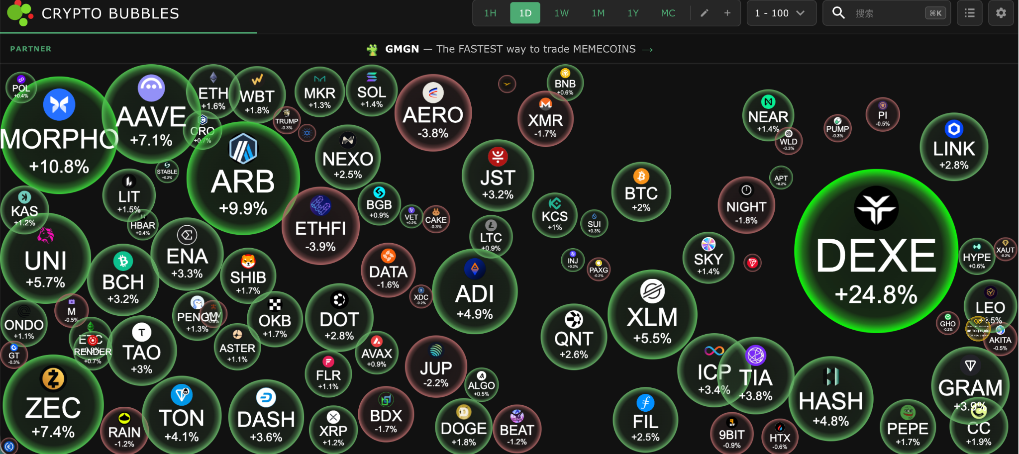
Task: Switch to the MC market cap tab
Action: tap(668, 13)
